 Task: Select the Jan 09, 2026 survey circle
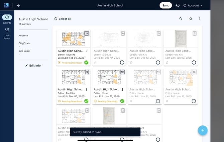(194, 62)
